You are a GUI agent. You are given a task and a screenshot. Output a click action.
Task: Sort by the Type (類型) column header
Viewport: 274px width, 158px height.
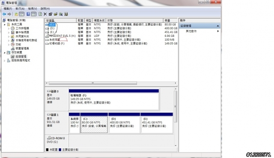pos(89,21)
